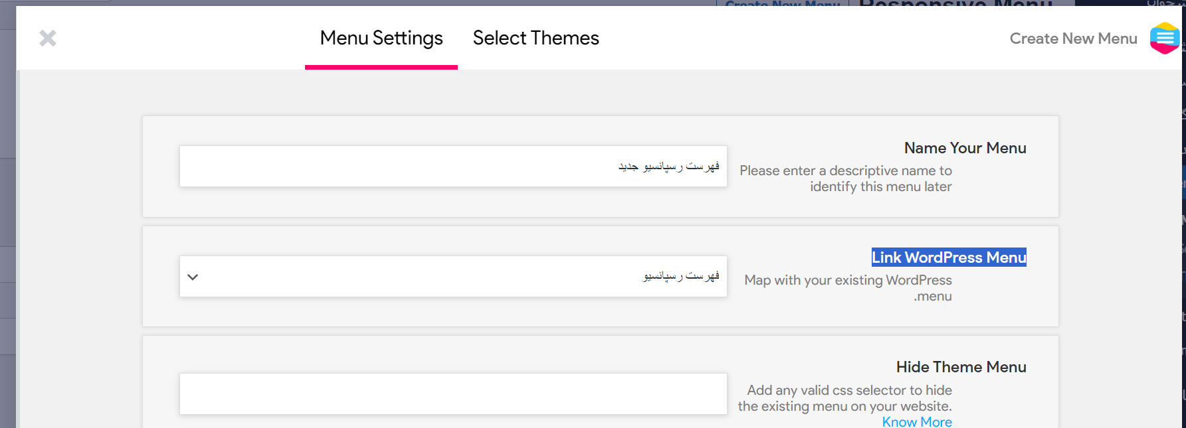Click the chevron arrow in WordPress menu select

[x=193, y=277]
